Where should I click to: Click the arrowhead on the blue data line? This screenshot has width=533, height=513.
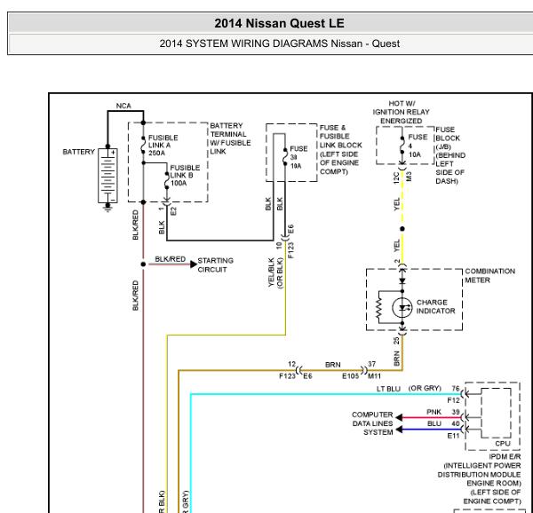click(399, 430)
